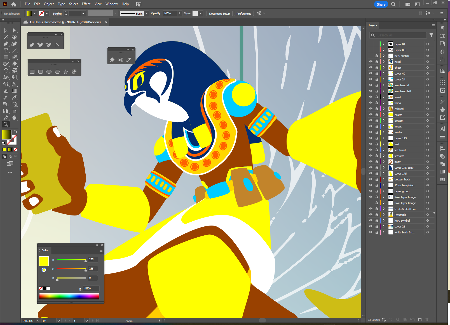Open the zoom level dropdown in status bar
The width and height of the screenshot is (450, 325).
(x=38, y=321)
